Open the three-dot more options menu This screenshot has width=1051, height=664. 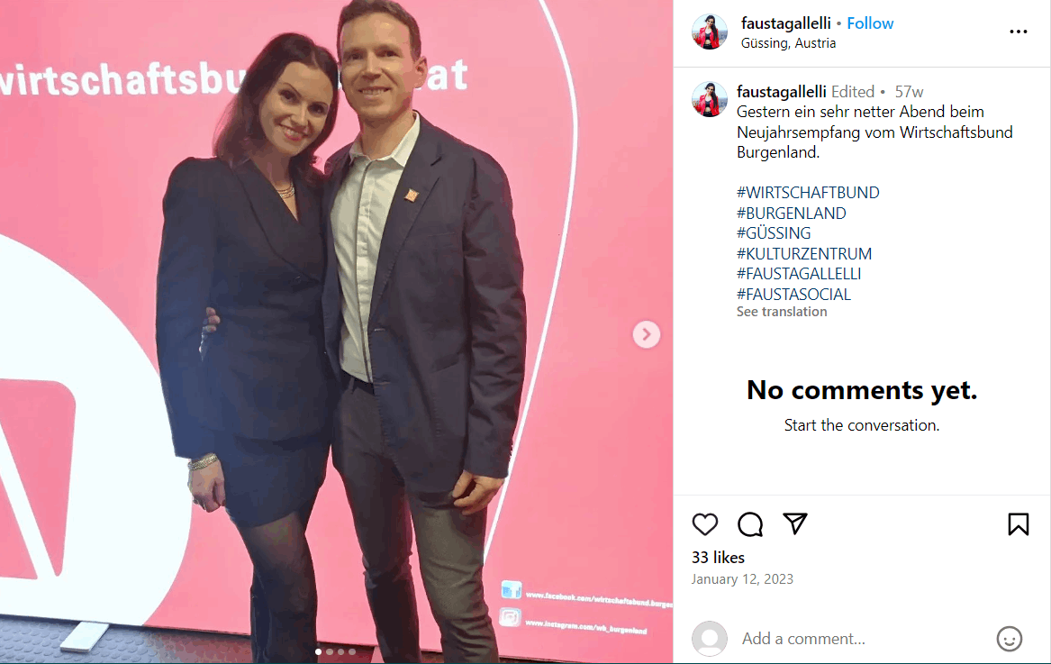[1019, 32]
